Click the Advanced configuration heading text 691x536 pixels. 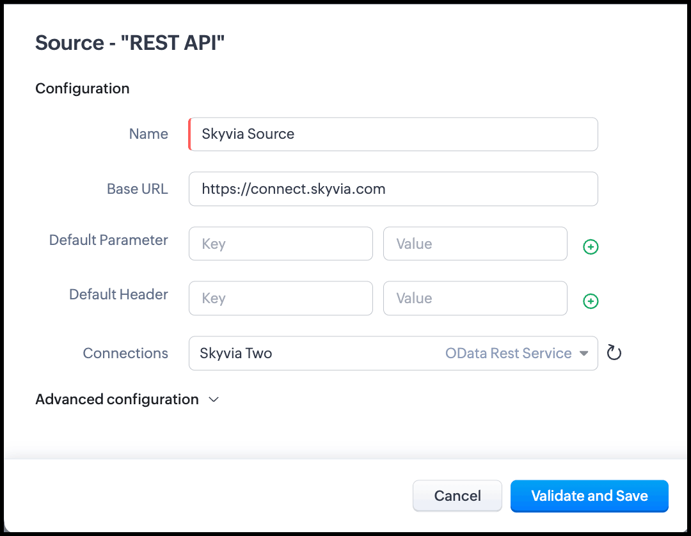click(117, 400)
